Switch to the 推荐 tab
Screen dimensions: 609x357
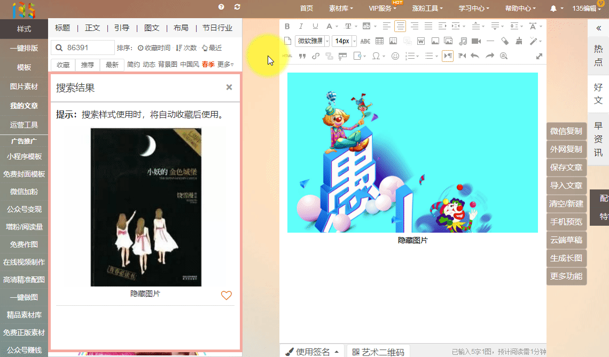pos(88,65)
